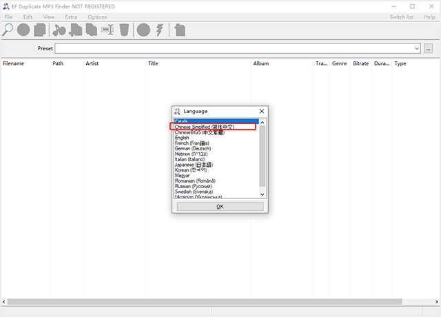This screenshot has width=441, height=317.
Task: Click the Preset browse '...' button
Action: (428, 49)
